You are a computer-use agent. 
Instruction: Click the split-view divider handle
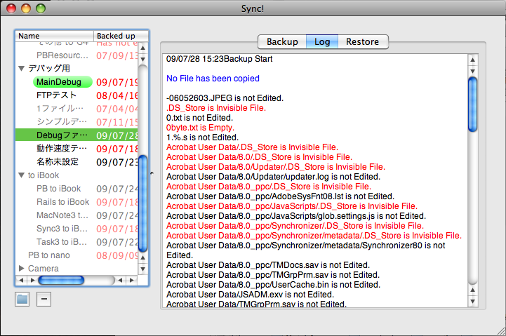152,173
